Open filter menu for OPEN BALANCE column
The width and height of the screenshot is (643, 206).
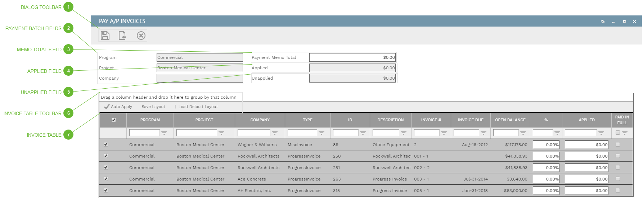point(523,133)
